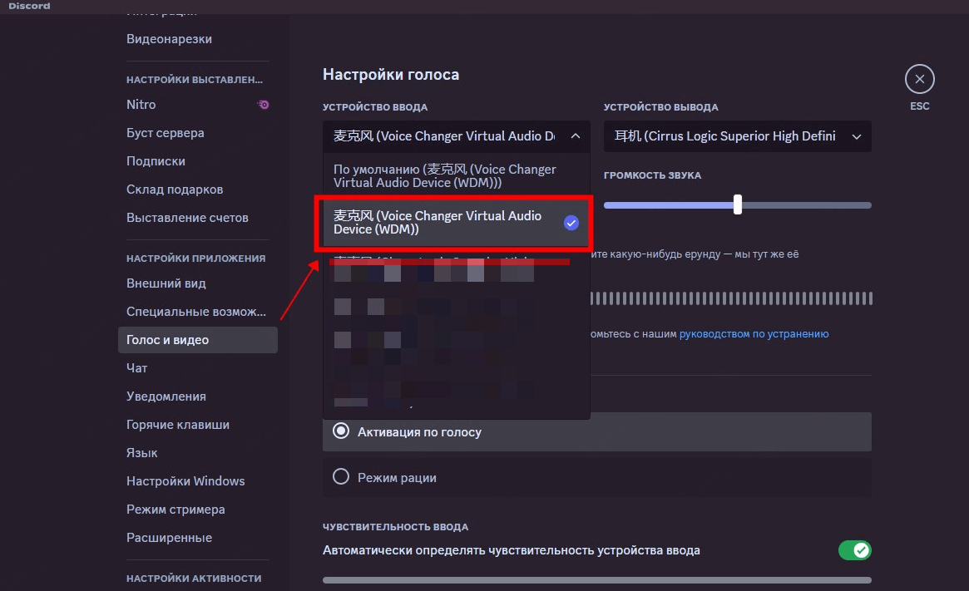
Task: Open Режим стримера settings
Action: 176,510
